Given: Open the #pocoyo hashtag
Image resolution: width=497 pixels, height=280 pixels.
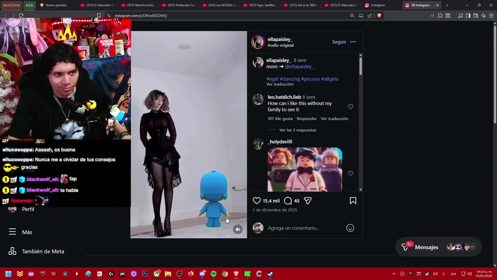Looking at the screenshot, I should coord(310,79).
